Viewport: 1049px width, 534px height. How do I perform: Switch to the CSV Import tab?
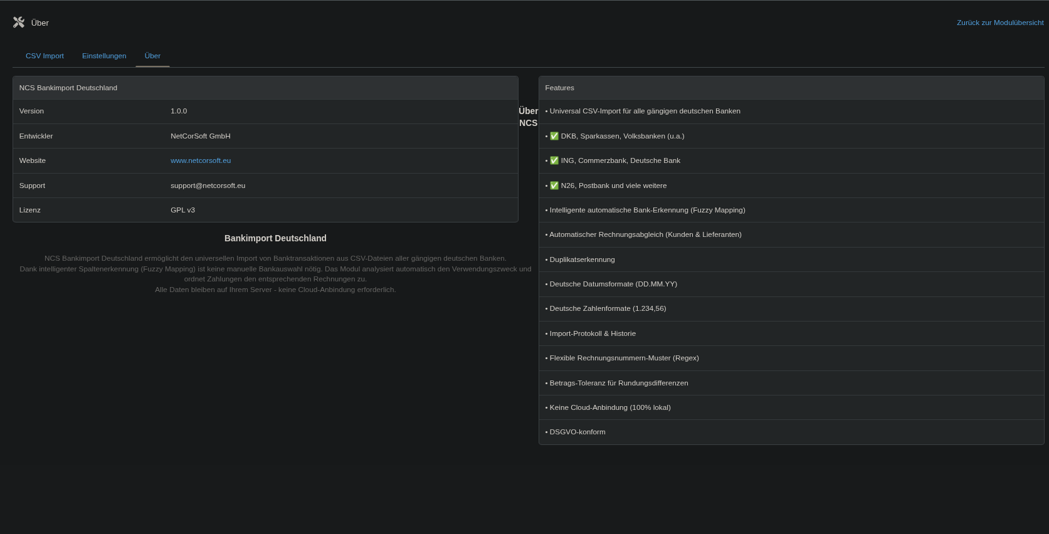point(45,56)
